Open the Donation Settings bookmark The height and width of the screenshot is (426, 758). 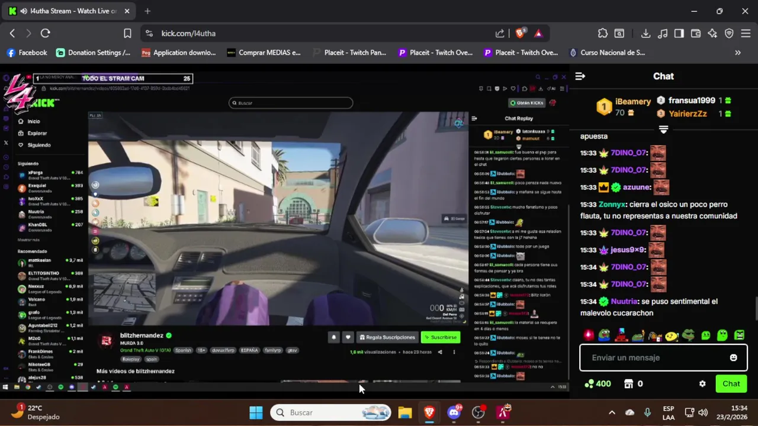pos(94,53)
